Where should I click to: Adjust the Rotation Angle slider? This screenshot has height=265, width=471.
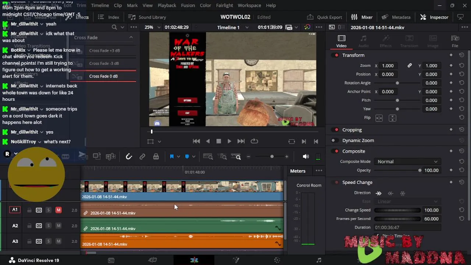[397, 83]
